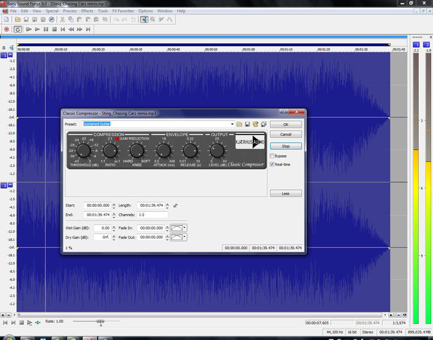Screen dimensions: 433x340
Task: Click the Less button to collapse options
Action: coord(286,193)
